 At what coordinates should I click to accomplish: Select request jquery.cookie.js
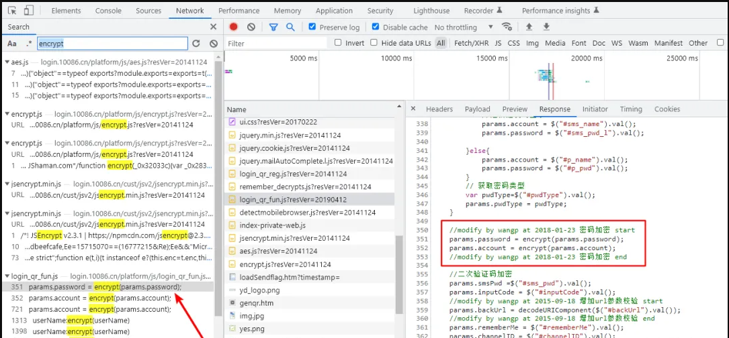(x=310, y=148)
